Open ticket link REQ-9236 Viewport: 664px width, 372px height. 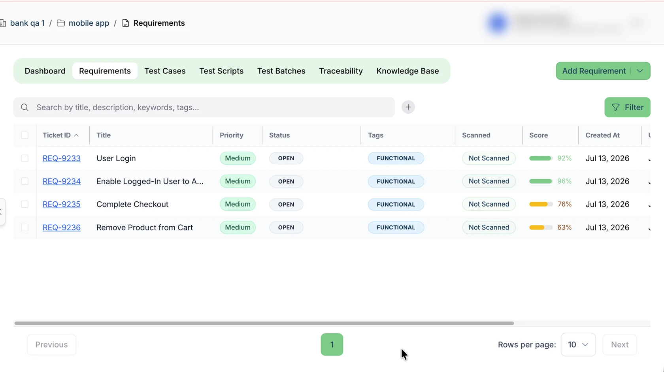point(62,227)
